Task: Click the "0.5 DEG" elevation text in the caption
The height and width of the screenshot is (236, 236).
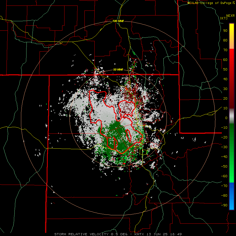Action: (119, 234)
